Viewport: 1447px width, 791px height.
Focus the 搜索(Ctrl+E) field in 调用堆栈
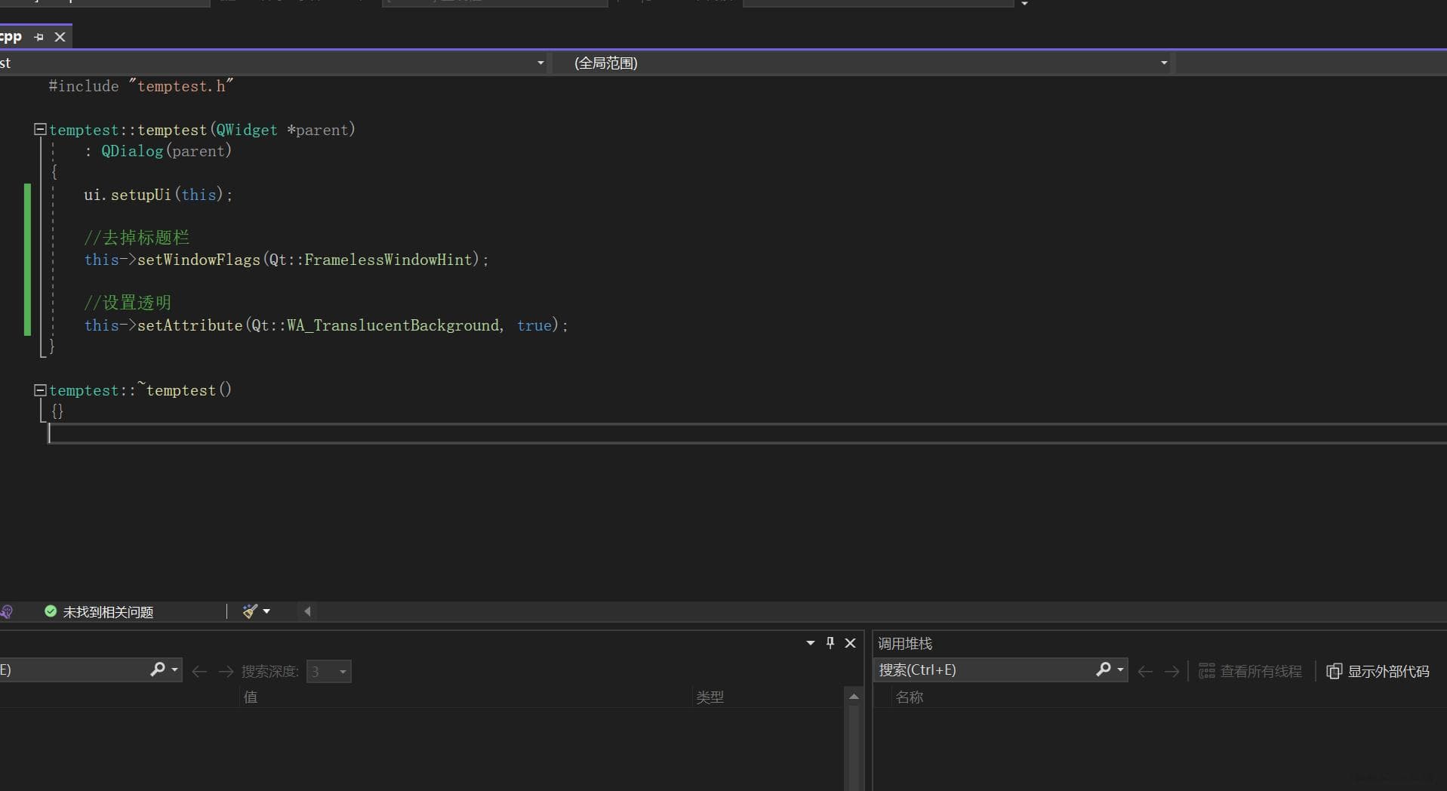984,669
